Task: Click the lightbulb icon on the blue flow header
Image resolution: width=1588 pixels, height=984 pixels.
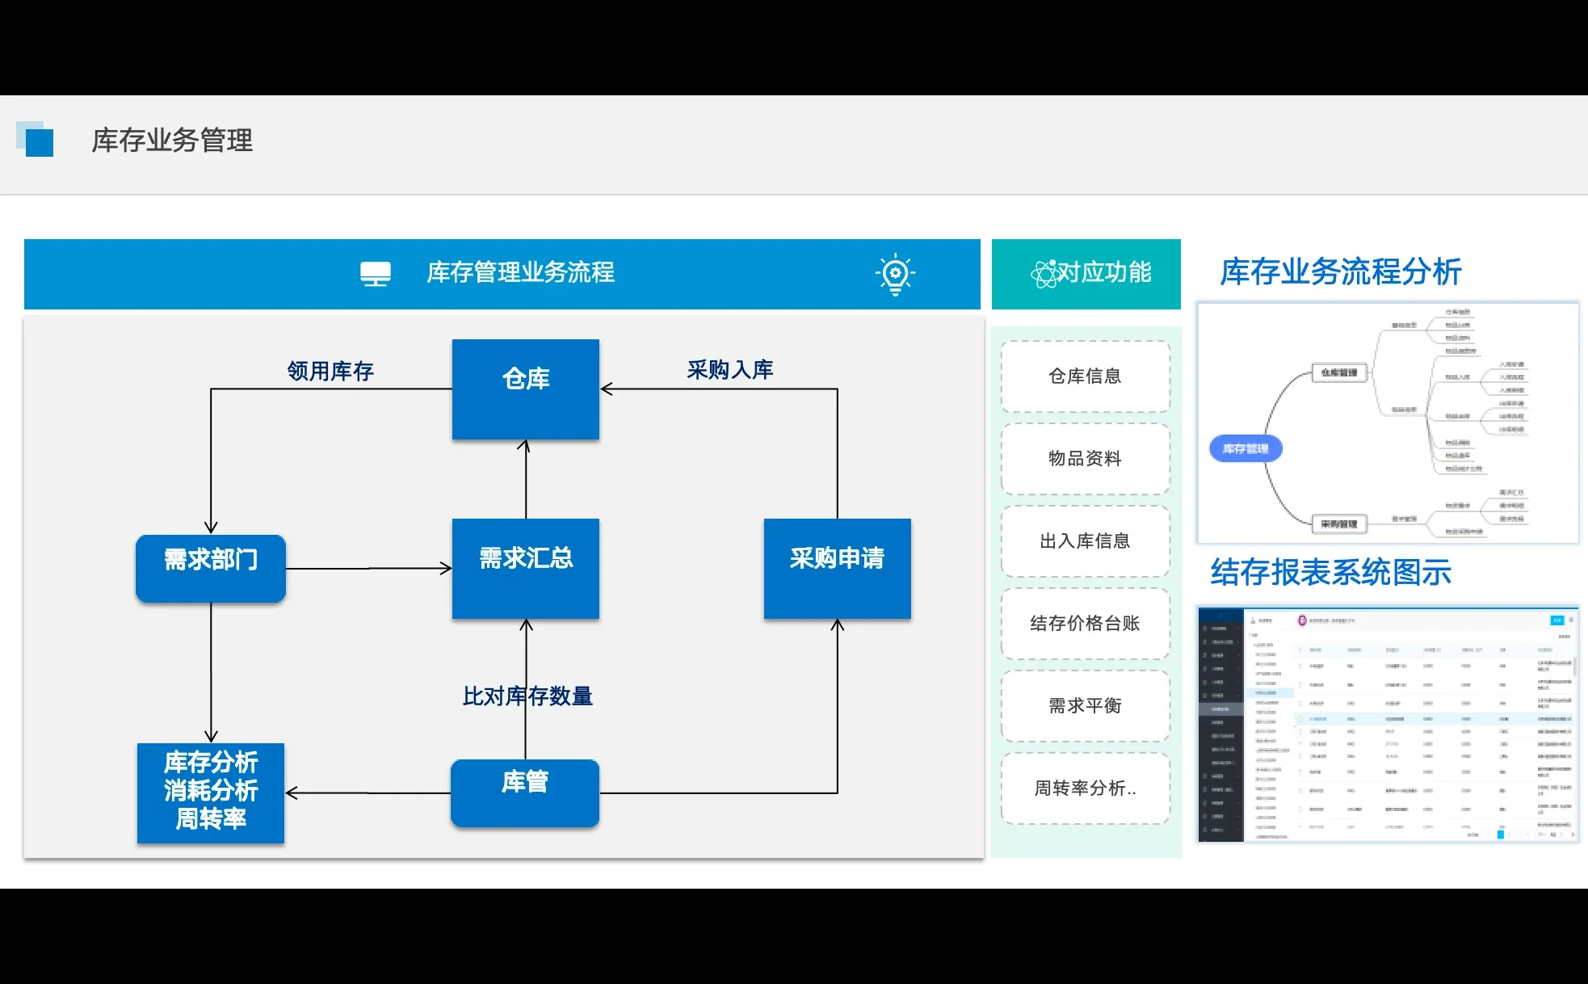Action: click(x=897, y=273)
